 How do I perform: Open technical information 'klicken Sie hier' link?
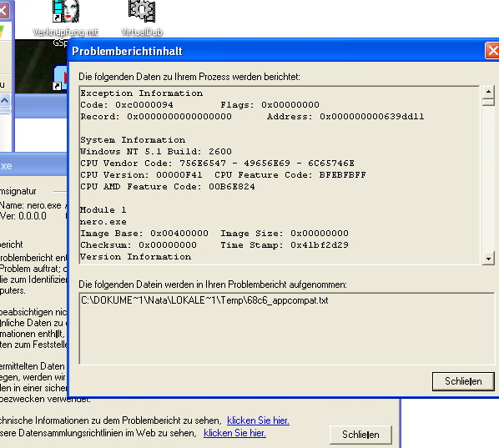[258, 420]
